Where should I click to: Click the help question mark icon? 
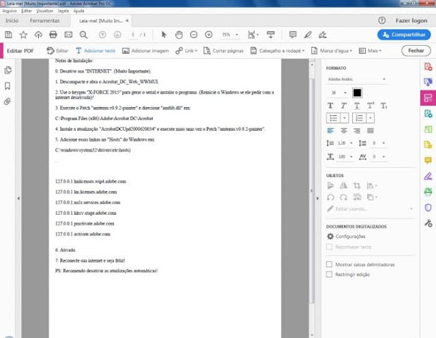tap(382, 20)
